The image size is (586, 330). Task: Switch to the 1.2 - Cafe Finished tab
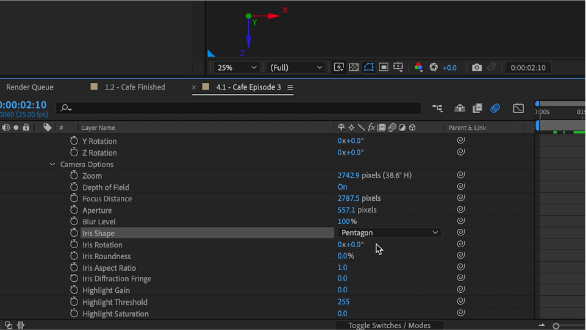[x=134, y=87]
